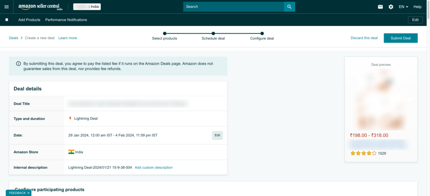Viewport: 430px width, 196px height.
Task: Click the info icon in the fee notice
Action: (18, 64)
